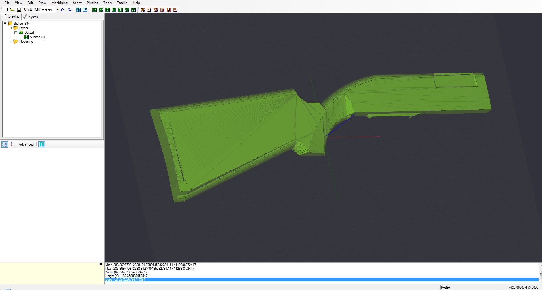Viewport: 542px width, 290px height.
Task: Click the Drill machining operation icon
Action: [x=169, y=10]
